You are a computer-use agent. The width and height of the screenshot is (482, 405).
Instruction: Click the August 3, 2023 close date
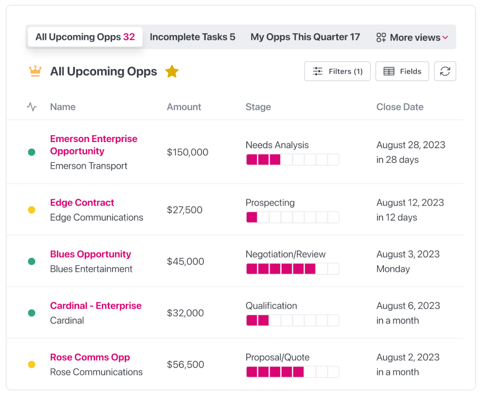[x=408, y=254]
